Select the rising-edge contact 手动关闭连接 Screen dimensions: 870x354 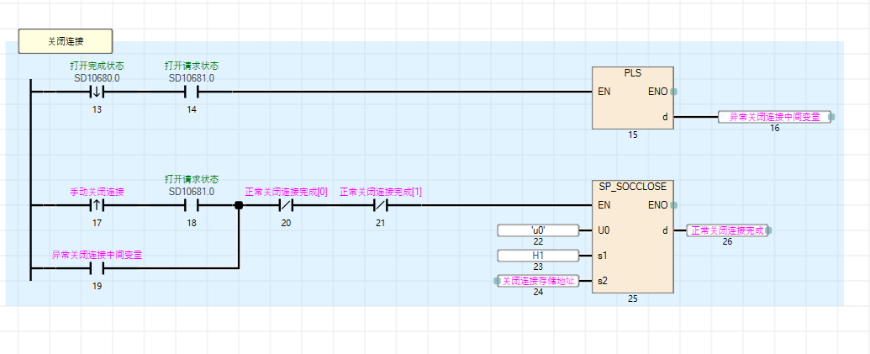(97, 204)
